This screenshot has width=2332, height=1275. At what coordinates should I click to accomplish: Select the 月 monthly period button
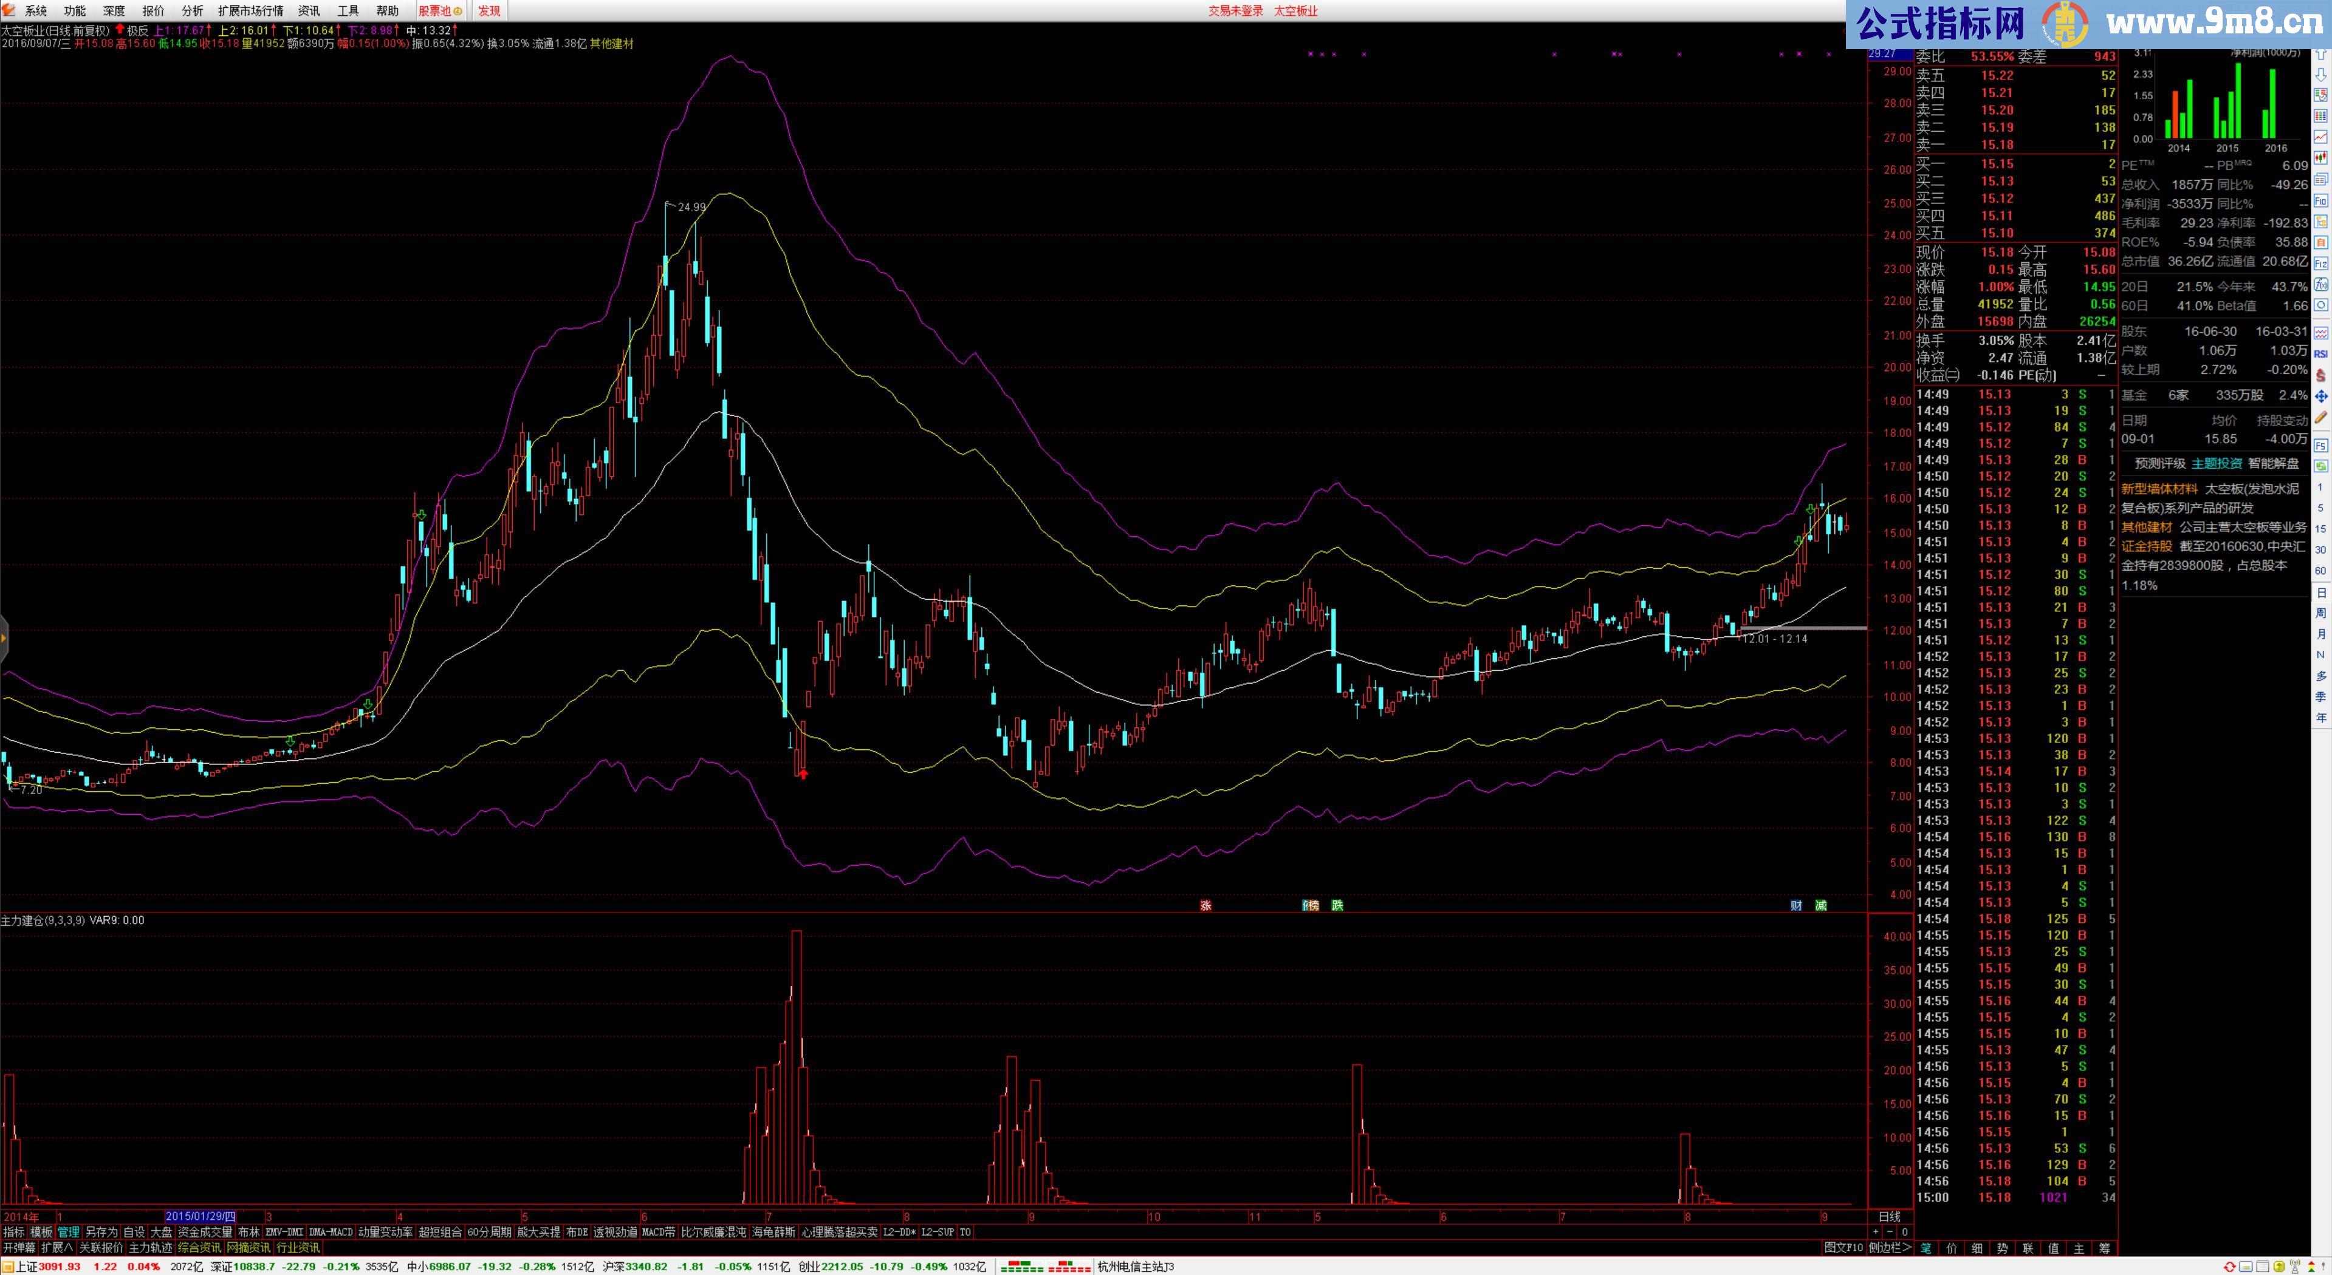[x=2320, y=633]
